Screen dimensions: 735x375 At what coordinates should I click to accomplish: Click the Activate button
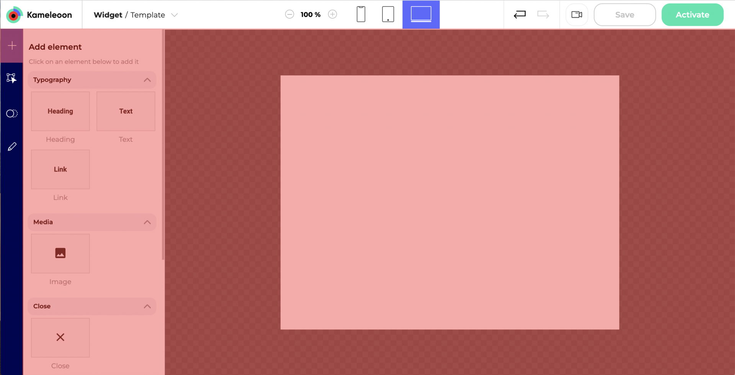[693, 15]
